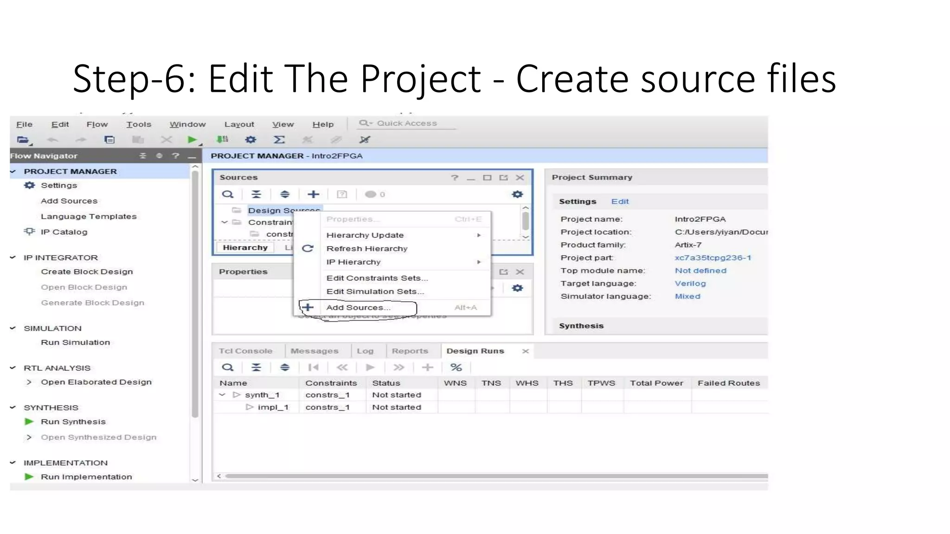
Task: Click the Program device toolbar icon
Action: 222,140
